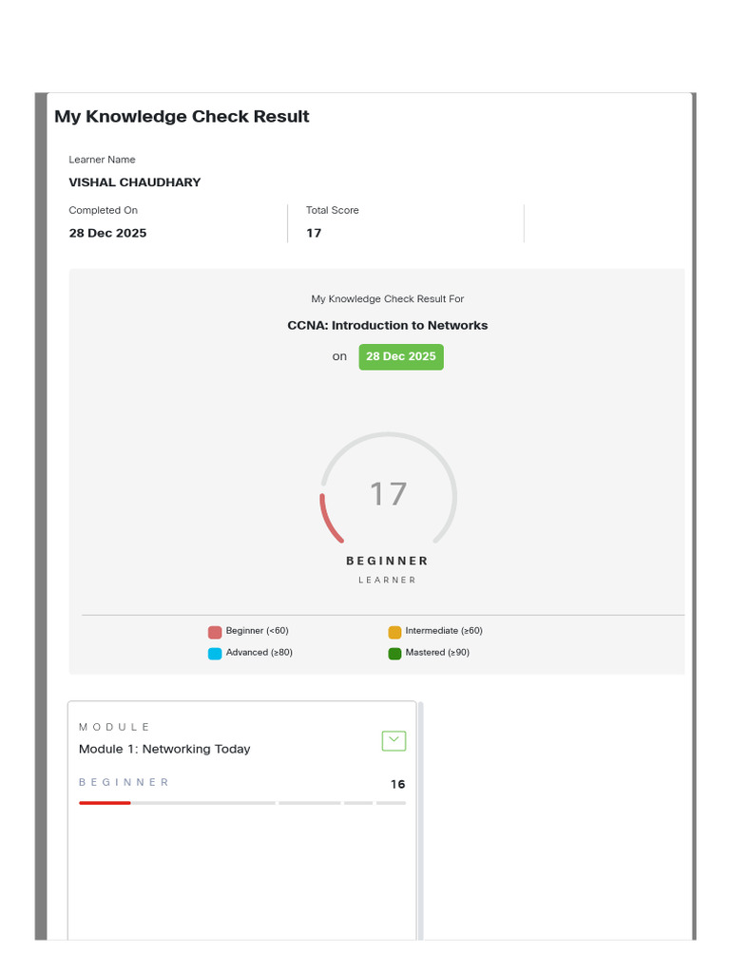
Task: Click the green 28 Dec 2025 date badge
Action: pyautogui.click(x=401, y=357)
